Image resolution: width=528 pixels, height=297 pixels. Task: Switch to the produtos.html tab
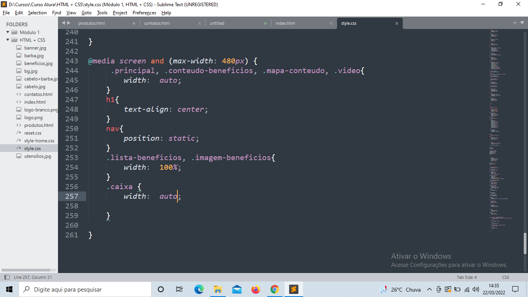point(92,23)
